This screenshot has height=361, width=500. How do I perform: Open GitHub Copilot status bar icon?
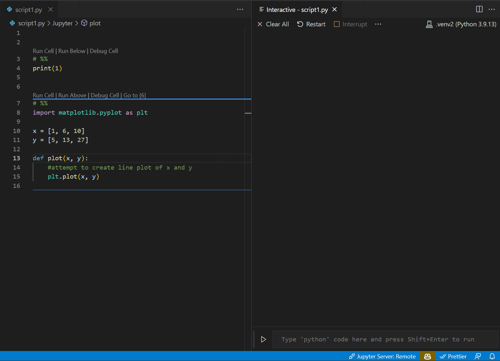pyautogui.click(x=427, y=356)
